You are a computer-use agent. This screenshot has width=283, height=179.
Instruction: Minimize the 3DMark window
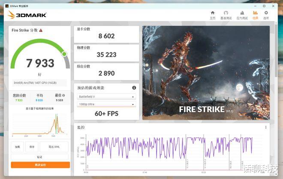[255, 6]
